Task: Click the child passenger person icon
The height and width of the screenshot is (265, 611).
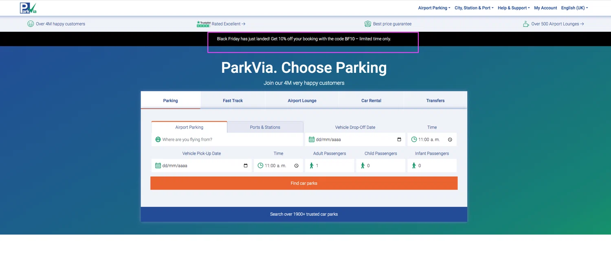Action: [x=363, y=166]
